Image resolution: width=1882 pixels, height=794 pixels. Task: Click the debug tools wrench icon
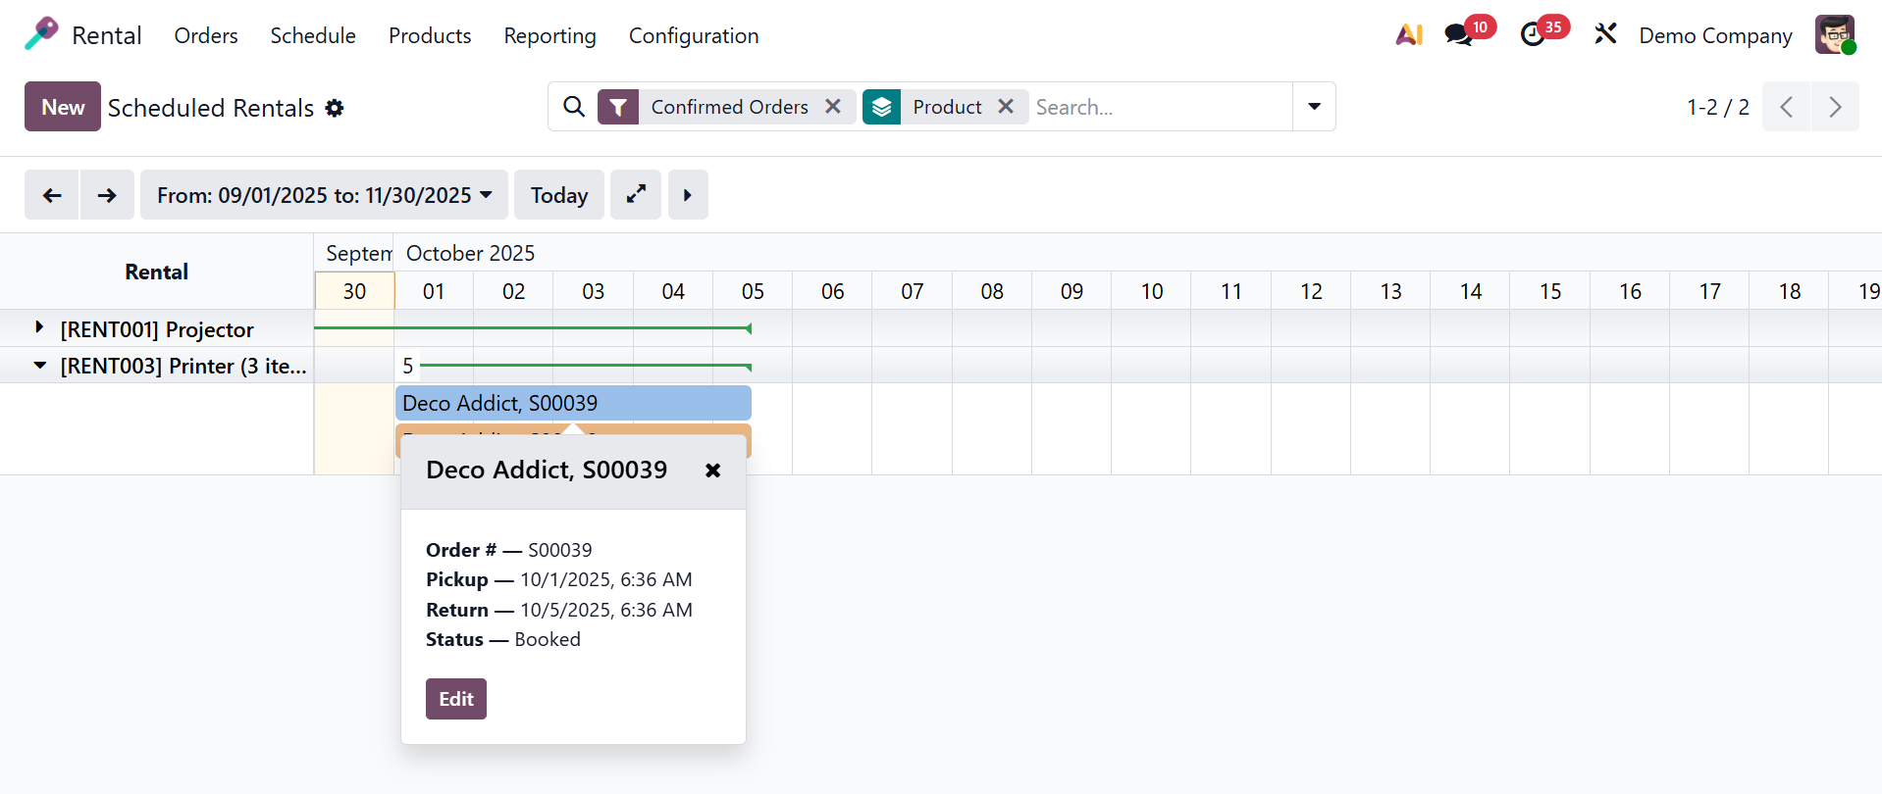(x=1605, y=35)
